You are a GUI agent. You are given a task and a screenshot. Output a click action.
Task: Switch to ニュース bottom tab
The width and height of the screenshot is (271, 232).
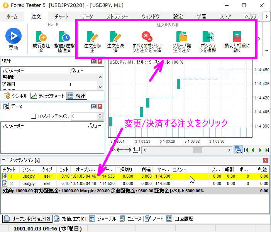click(130, 219)
